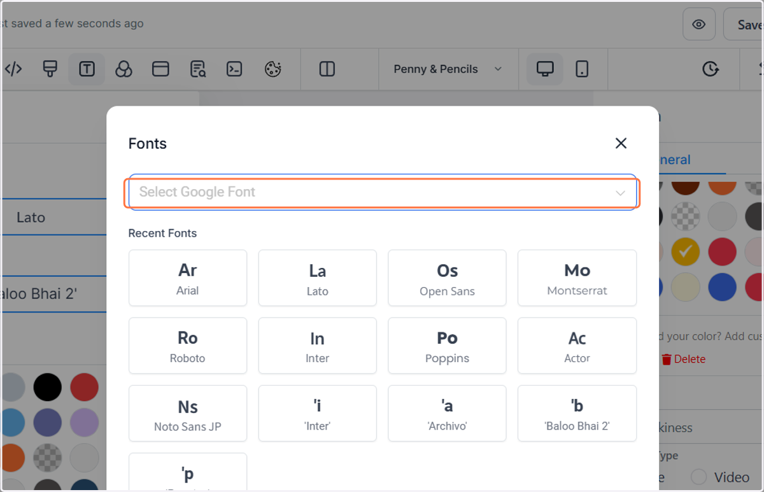The height and width of the screenshot is (492, 764).
Task: Open the version history clock icon
Action: [x=711, y=69]
